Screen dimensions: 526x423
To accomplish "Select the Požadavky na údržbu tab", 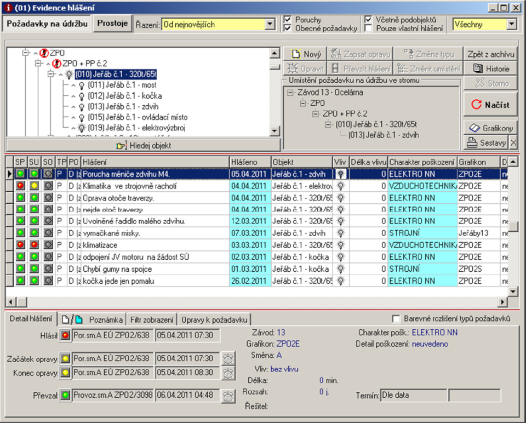I will 47,24.
